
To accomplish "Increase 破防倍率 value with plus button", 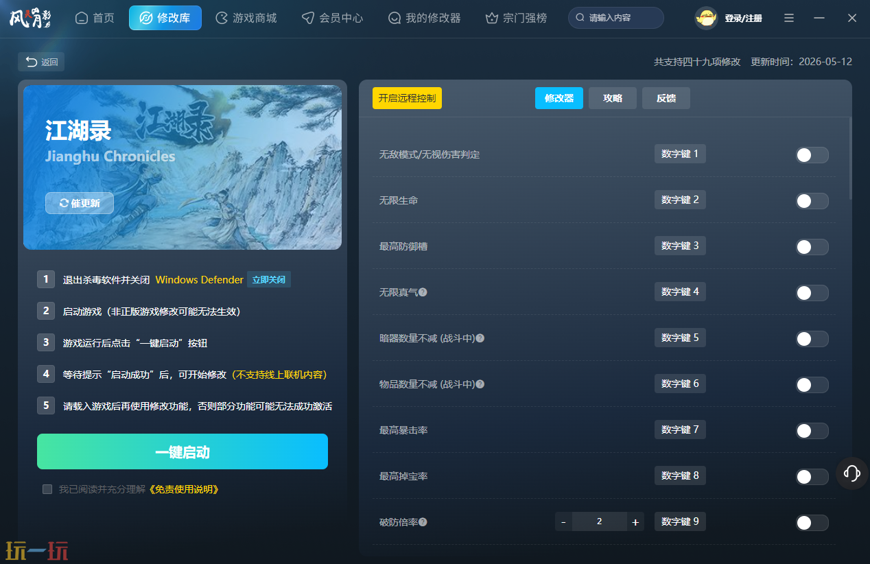I will (x=635, y=522).
